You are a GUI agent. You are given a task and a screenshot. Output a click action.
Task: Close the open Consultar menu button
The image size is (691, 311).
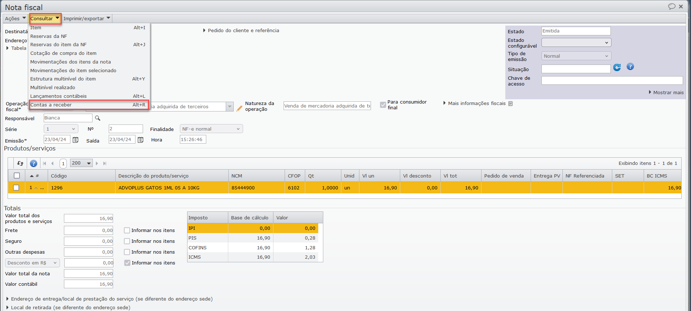point(45,18)
